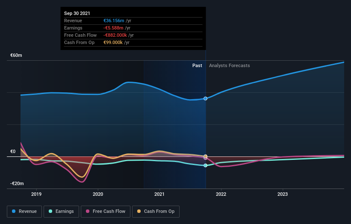Click the orange Cash From Op legend dot
The height and width of the screenshot is (224, 351).
(x=139, y=211)
